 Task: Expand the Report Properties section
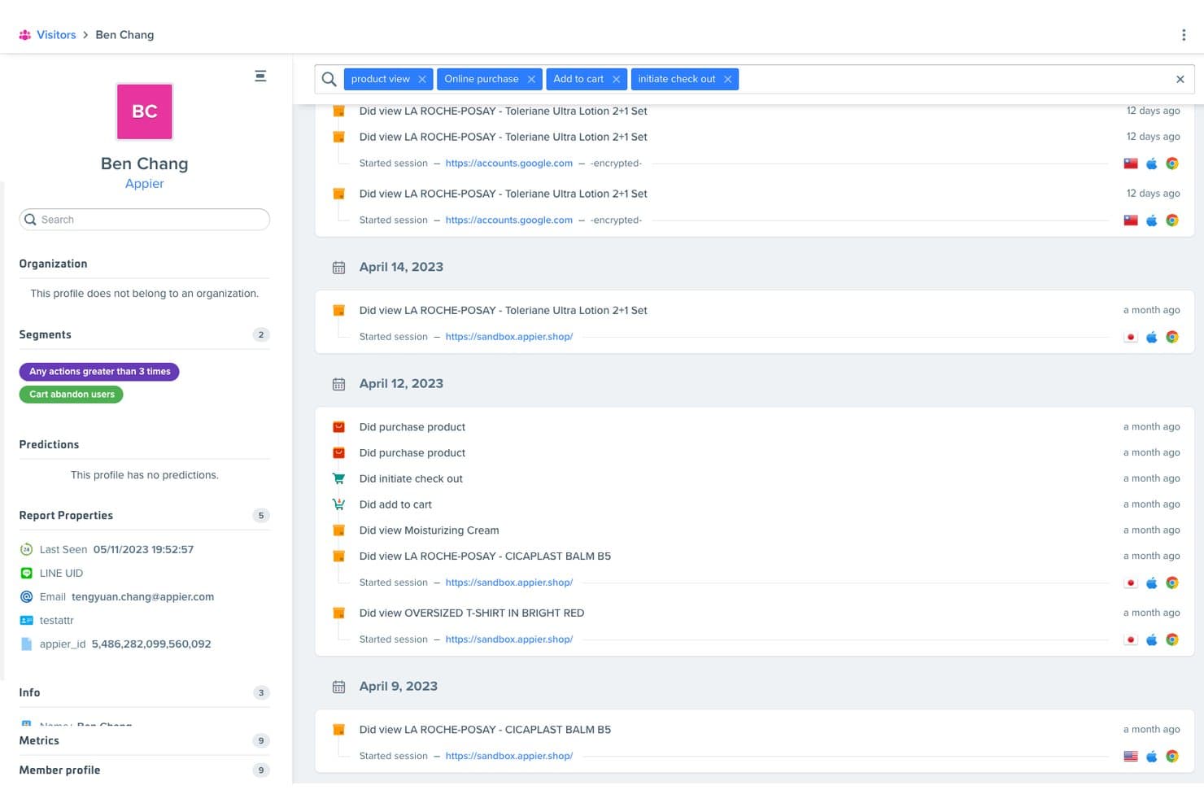pos(144,515)
